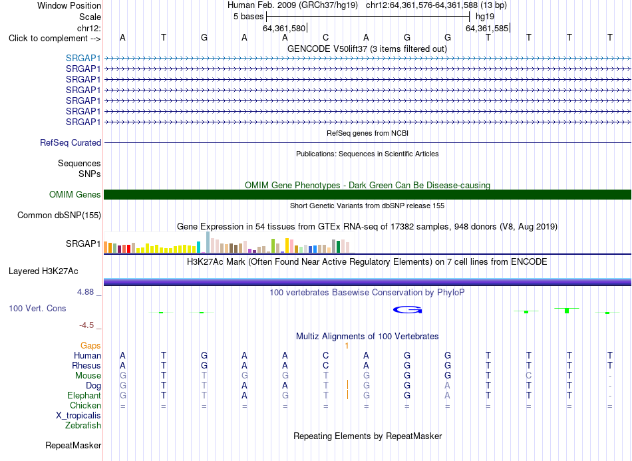Click the 'RefSeq genes from NCBI' title
Viewport: 632px width, 461px height.
click(368, 134)
